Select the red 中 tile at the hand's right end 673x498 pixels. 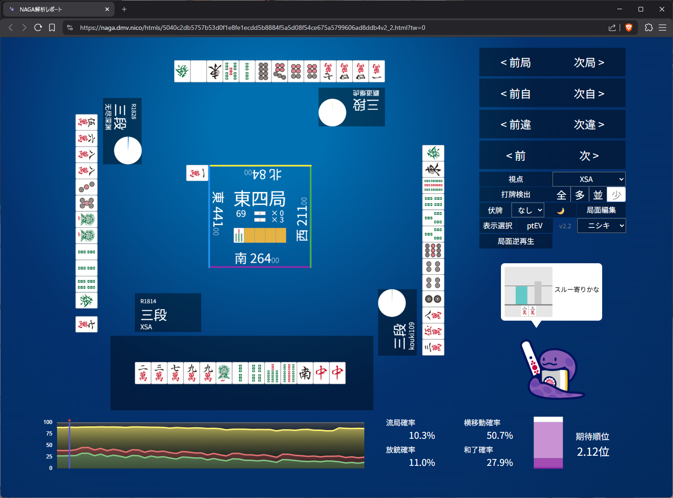coord(338,373)
